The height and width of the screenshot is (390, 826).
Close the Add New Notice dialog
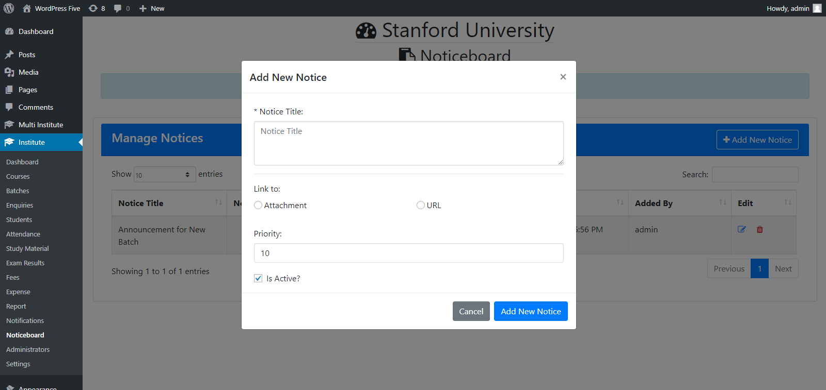coord(563,77)
